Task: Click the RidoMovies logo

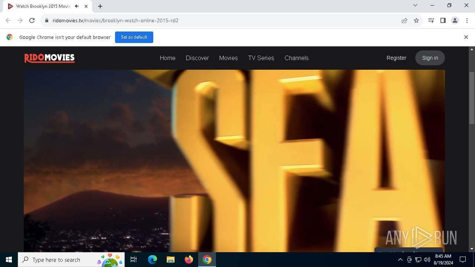Action: click(50, 58)
